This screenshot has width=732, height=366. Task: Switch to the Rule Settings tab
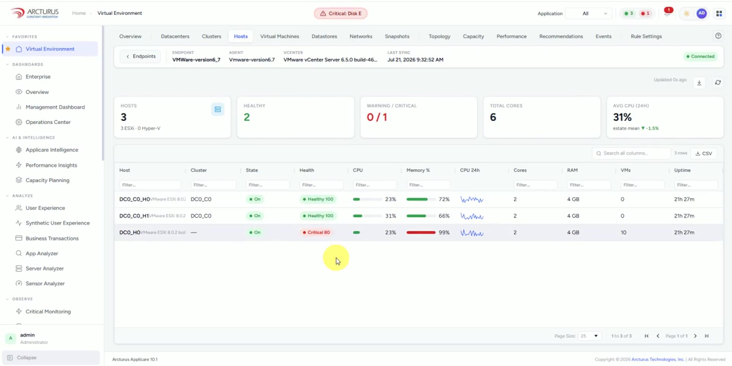click(646, 36)
